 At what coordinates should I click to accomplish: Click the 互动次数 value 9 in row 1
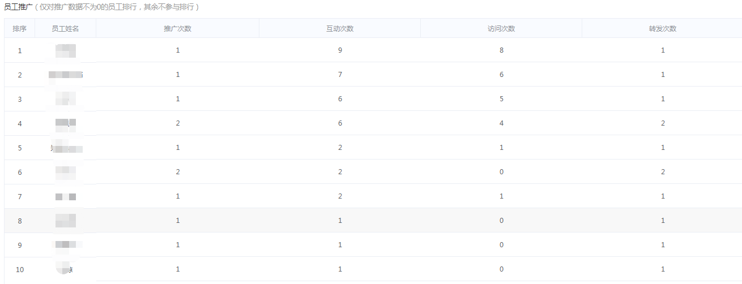click(340, 50)
